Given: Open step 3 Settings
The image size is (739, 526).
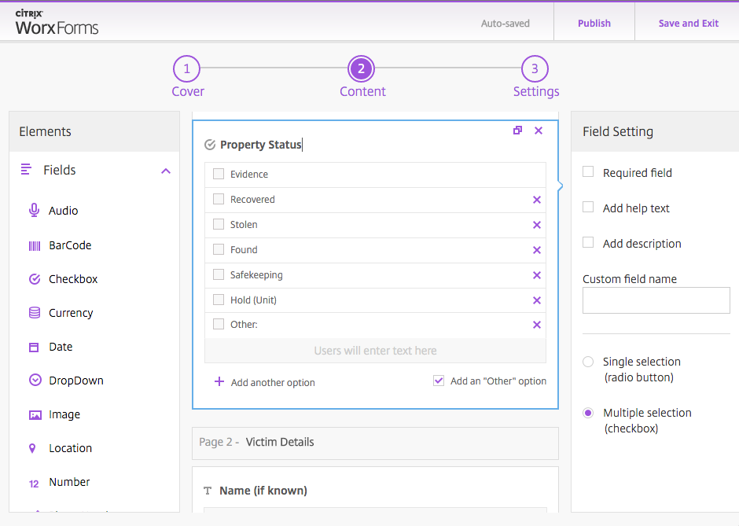Looking at the screenshot, I should [x=535, y=70].
